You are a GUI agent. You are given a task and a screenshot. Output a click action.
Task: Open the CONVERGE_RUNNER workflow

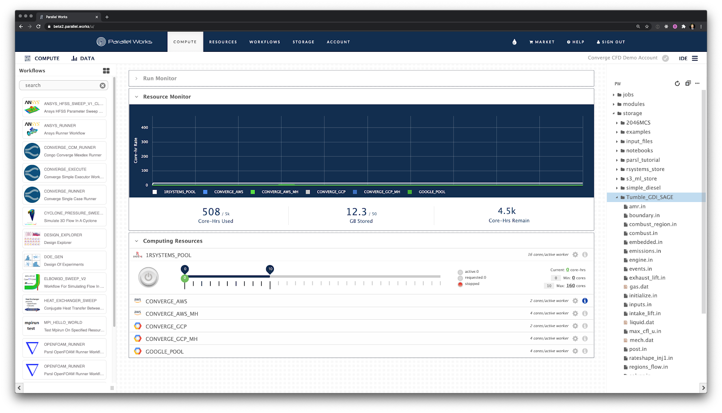pyautogui.click(x=65, y=195)
